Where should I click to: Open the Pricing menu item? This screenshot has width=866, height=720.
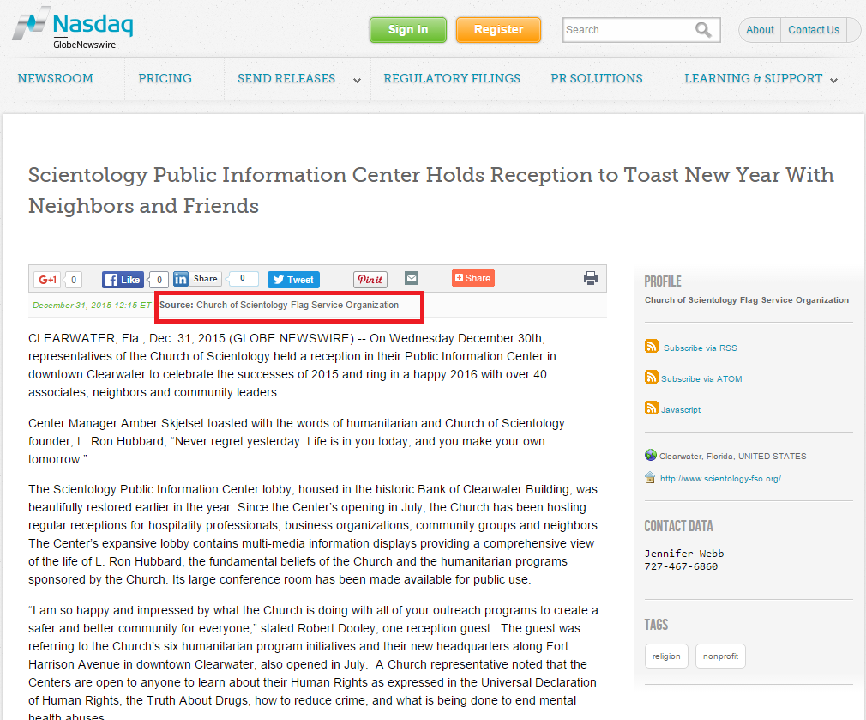coord(165,78)
